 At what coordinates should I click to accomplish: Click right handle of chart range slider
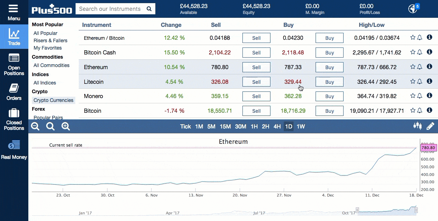pyautogui.click(x=416, y=210)
